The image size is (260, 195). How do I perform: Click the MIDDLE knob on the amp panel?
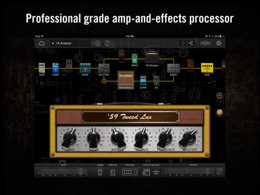pos(118,138)
